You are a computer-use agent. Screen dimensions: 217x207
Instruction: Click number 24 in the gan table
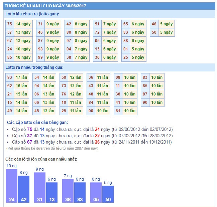10,49
